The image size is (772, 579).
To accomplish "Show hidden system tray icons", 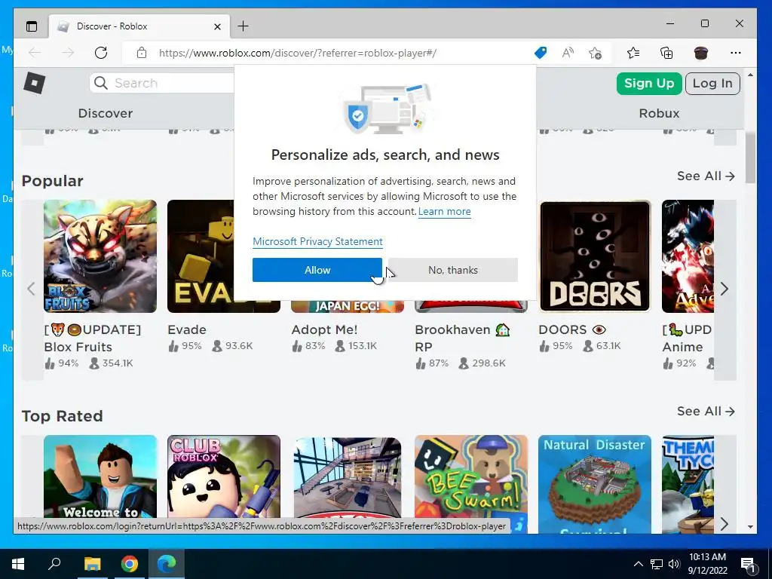I will click(x=638, y=564).
